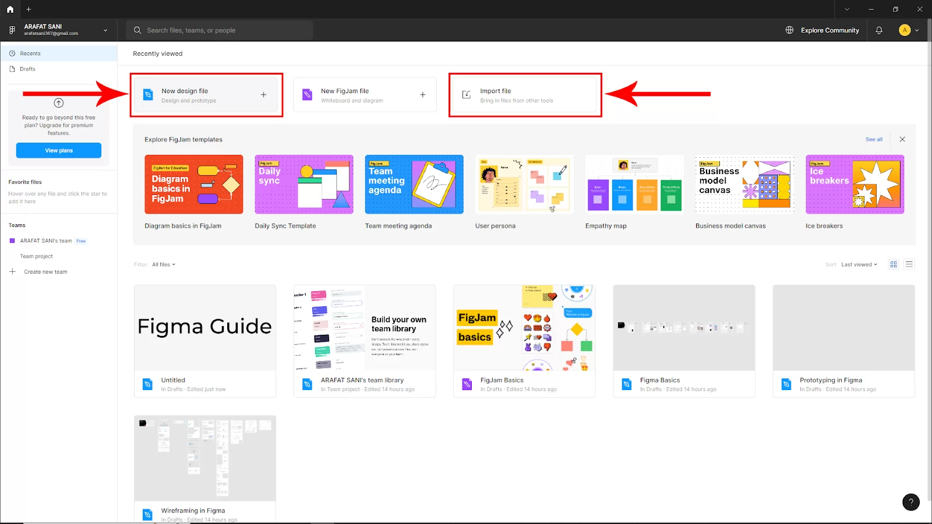
Task: Click the Create new team label
Action: (45, 272)
